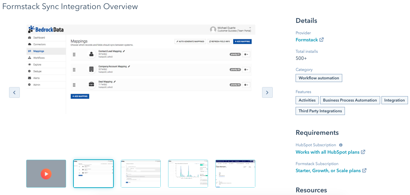This screenshot has width=410, height=195.
Task: Select the Mappings screenshot thumbnail
Action: [x=94, y=173]
